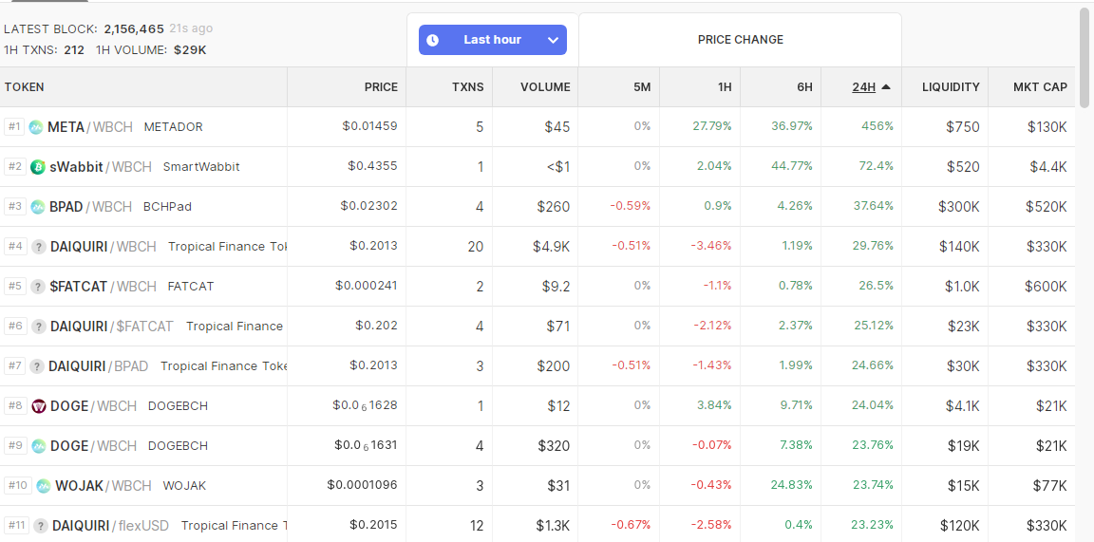Screen dimensions: 1094x542
Task: Sort by the LIQUIDITY column header
Action: pyautogui.click(x=951, y=87)
